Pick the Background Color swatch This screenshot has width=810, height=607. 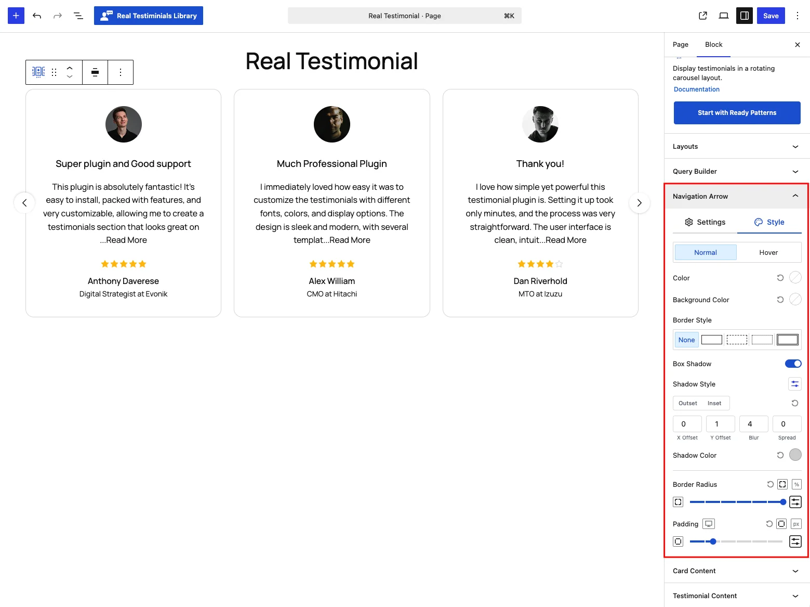(x=795, y=299)
